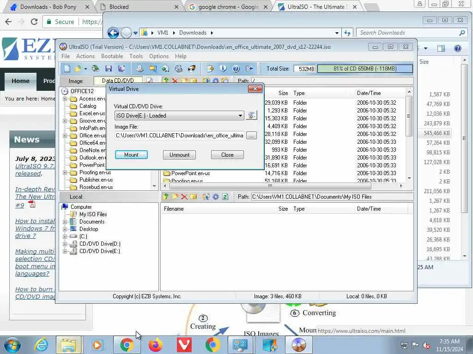The image size is (473, 354).
Task: Select the Publisher.en-us folder in tree
Action: coord(96,180)
